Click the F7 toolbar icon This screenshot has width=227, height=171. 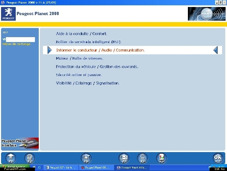point(124,158)
